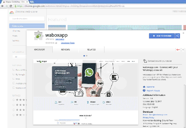Open the waboxapp offered-by link
This screenshot has width=186, height=128.
(x=60, y=39)
